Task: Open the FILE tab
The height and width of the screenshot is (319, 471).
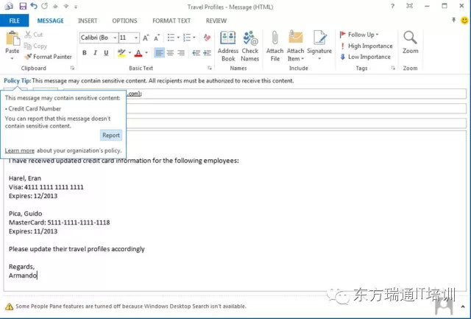Action: point(15,21)
